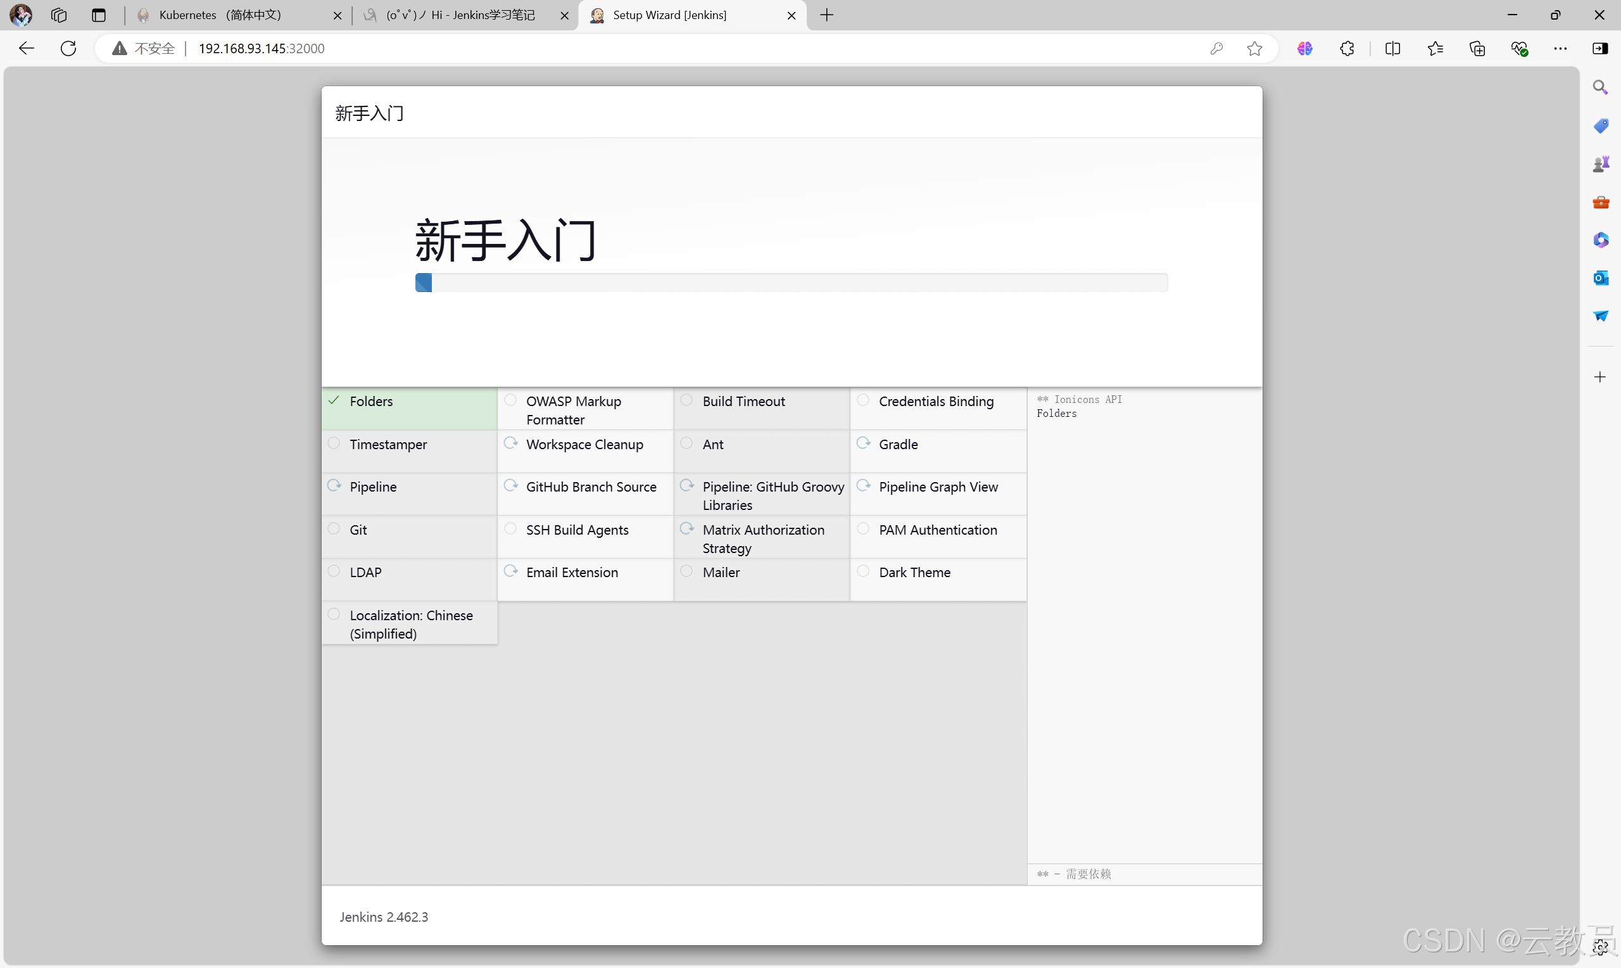
Task: Click the Folders entry in install log
Action: tap(1057, 413)
